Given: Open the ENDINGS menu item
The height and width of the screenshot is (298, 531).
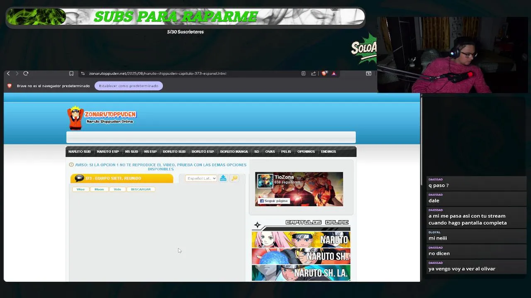Looking at the screenshot, I should point(329,151).
